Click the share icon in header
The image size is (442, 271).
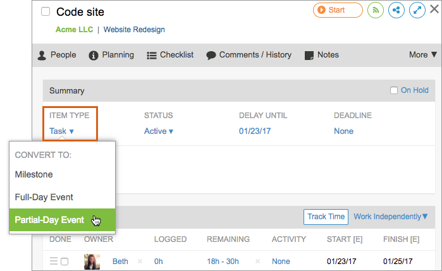[x=396, y=11]
